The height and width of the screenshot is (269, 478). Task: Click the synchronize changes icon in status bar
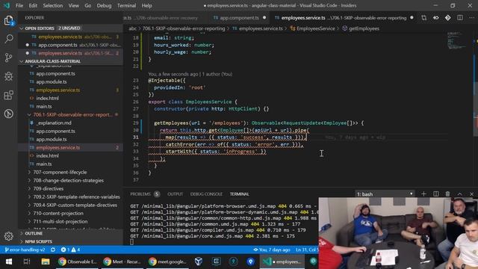click(x=53, y=250)
